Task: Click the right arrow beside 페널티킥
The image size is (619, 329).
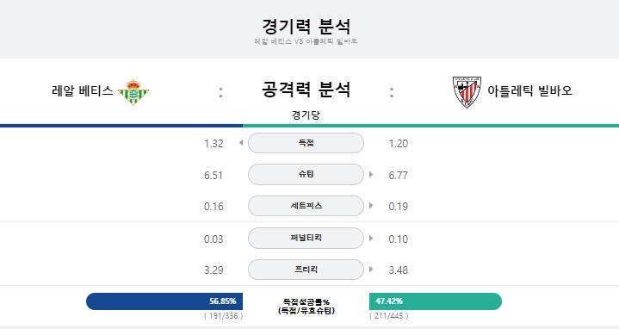Action: pyautogui.click(x=371, y=239)
